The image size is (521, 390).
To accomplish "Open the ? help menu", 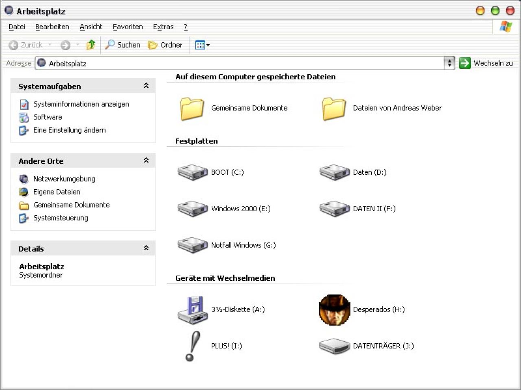I will pyautogui.click(x=186, y=27).
